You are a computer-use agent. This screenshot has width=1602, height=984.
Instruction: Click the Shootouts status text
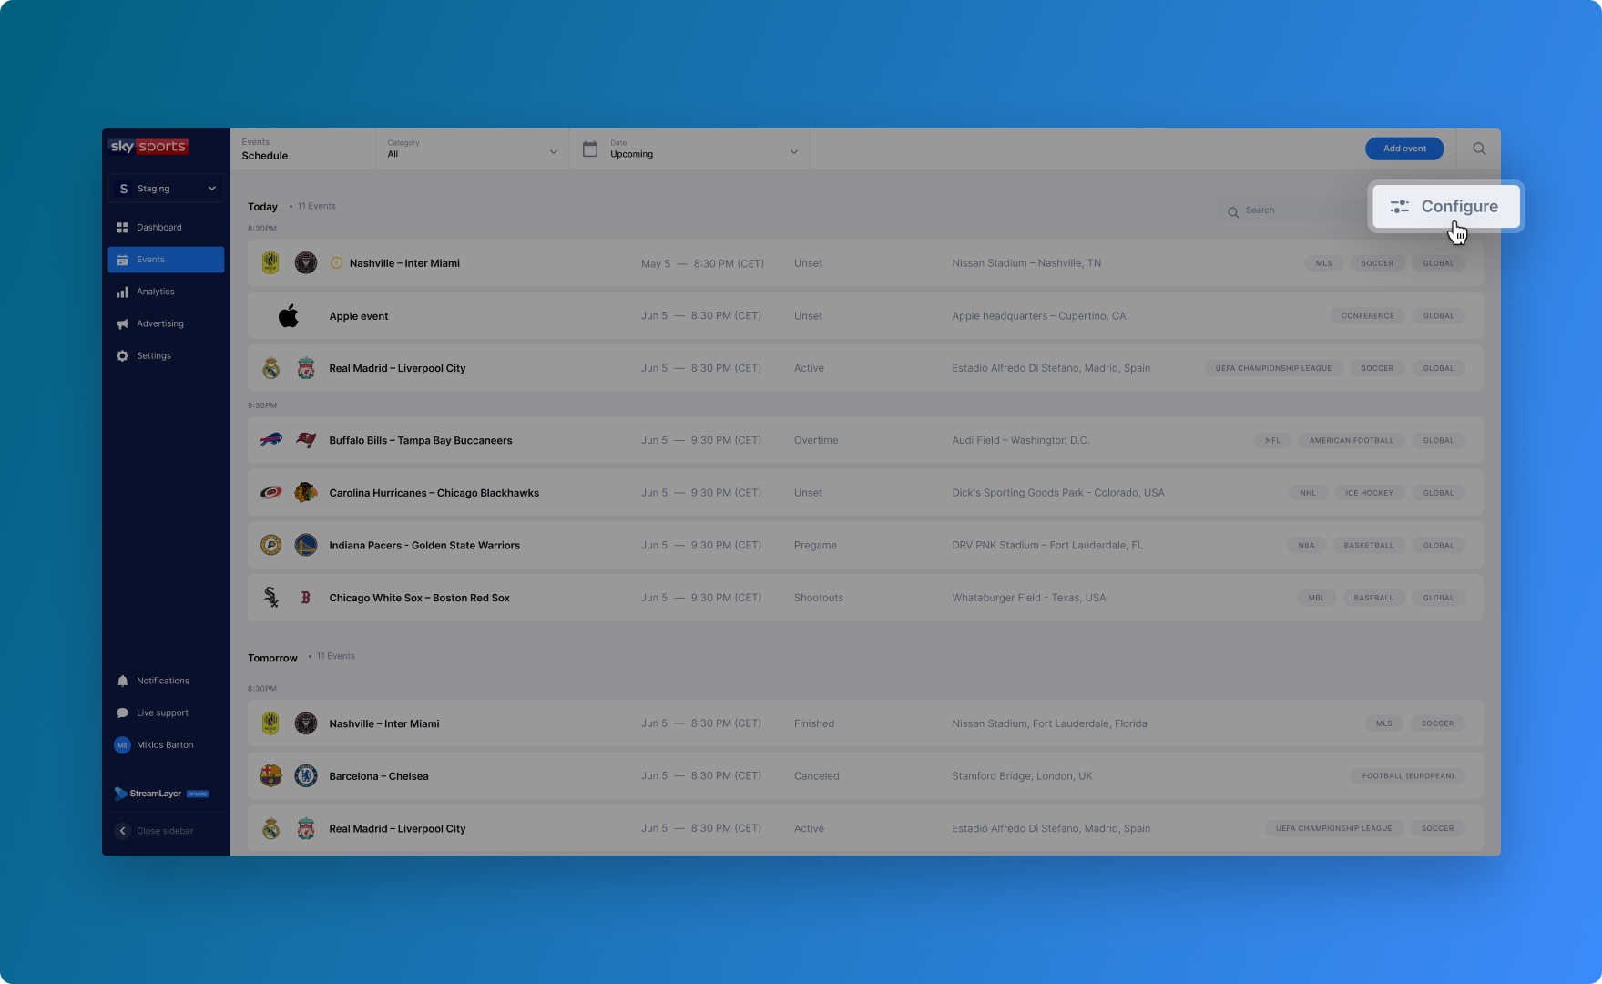819,598
